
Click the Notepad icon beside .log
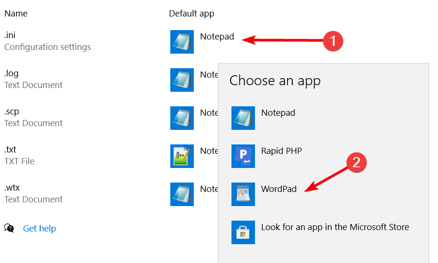click(x=182, y=80)
